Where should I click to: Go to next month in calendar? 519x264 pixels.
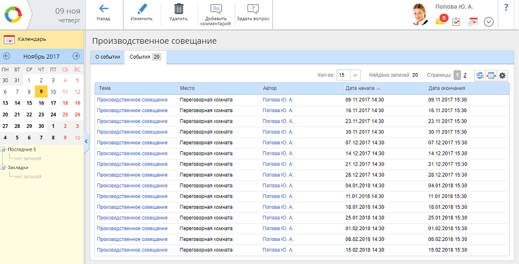[76, 56]
